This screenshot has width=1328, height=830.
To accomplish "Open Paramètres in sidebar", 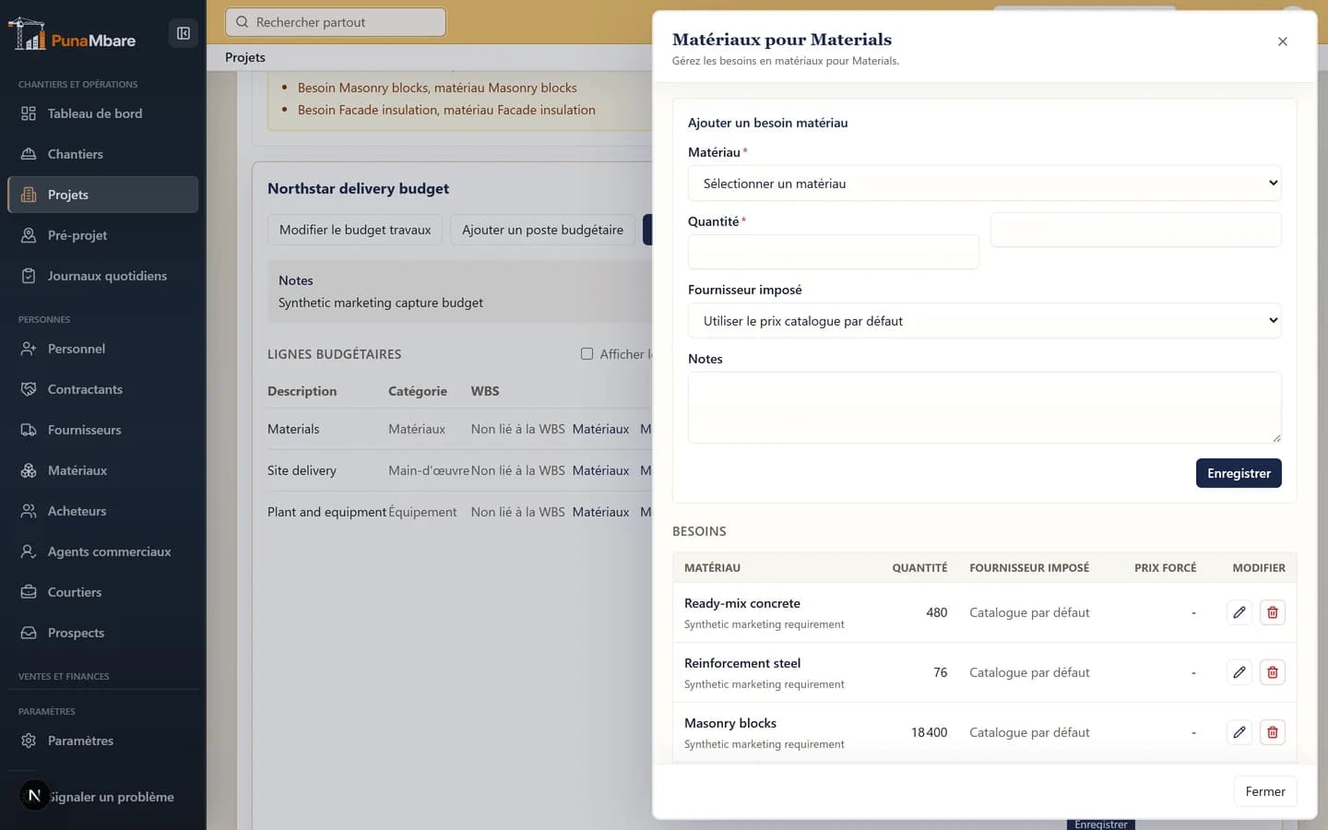I will (102, 741).
